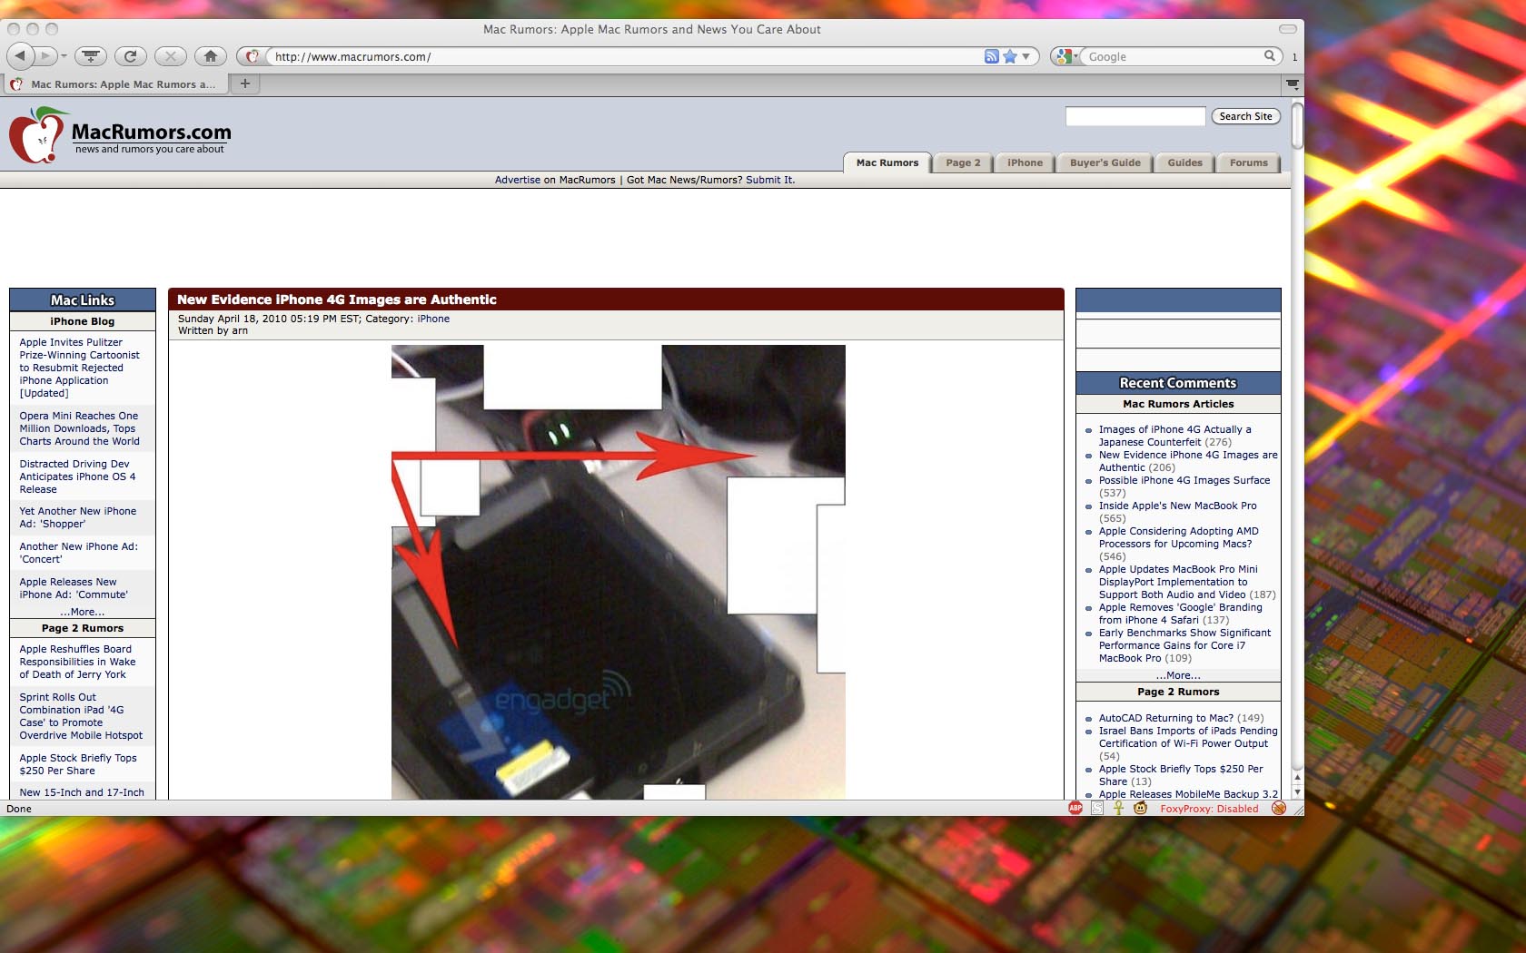Select the Mac Rumors browser tab
This screenshot has width=1526, height=953.
click(114, 84)
